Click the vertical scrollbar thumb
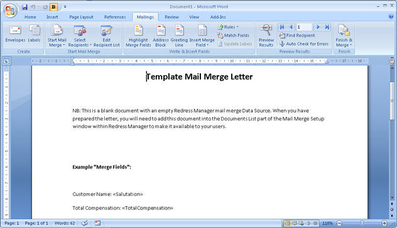Viewport: 397px width, 228px height. point(392,100)
